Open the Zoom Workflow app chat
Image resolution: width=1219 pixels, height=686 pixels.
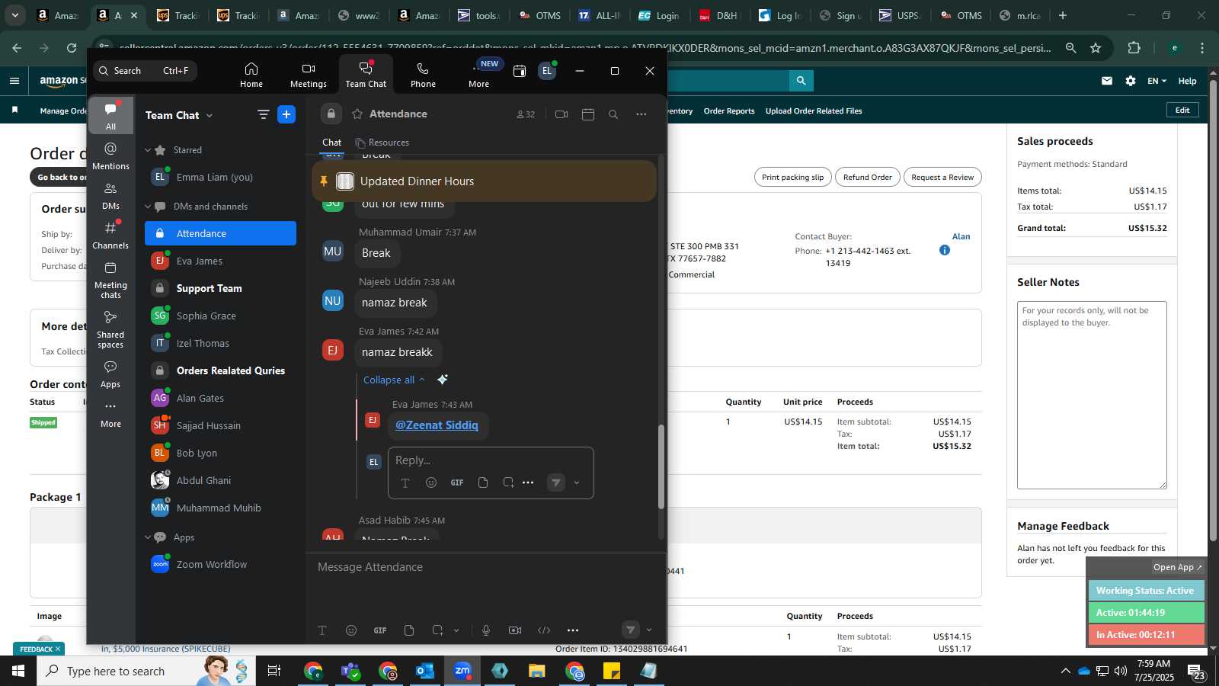point(220,564)
